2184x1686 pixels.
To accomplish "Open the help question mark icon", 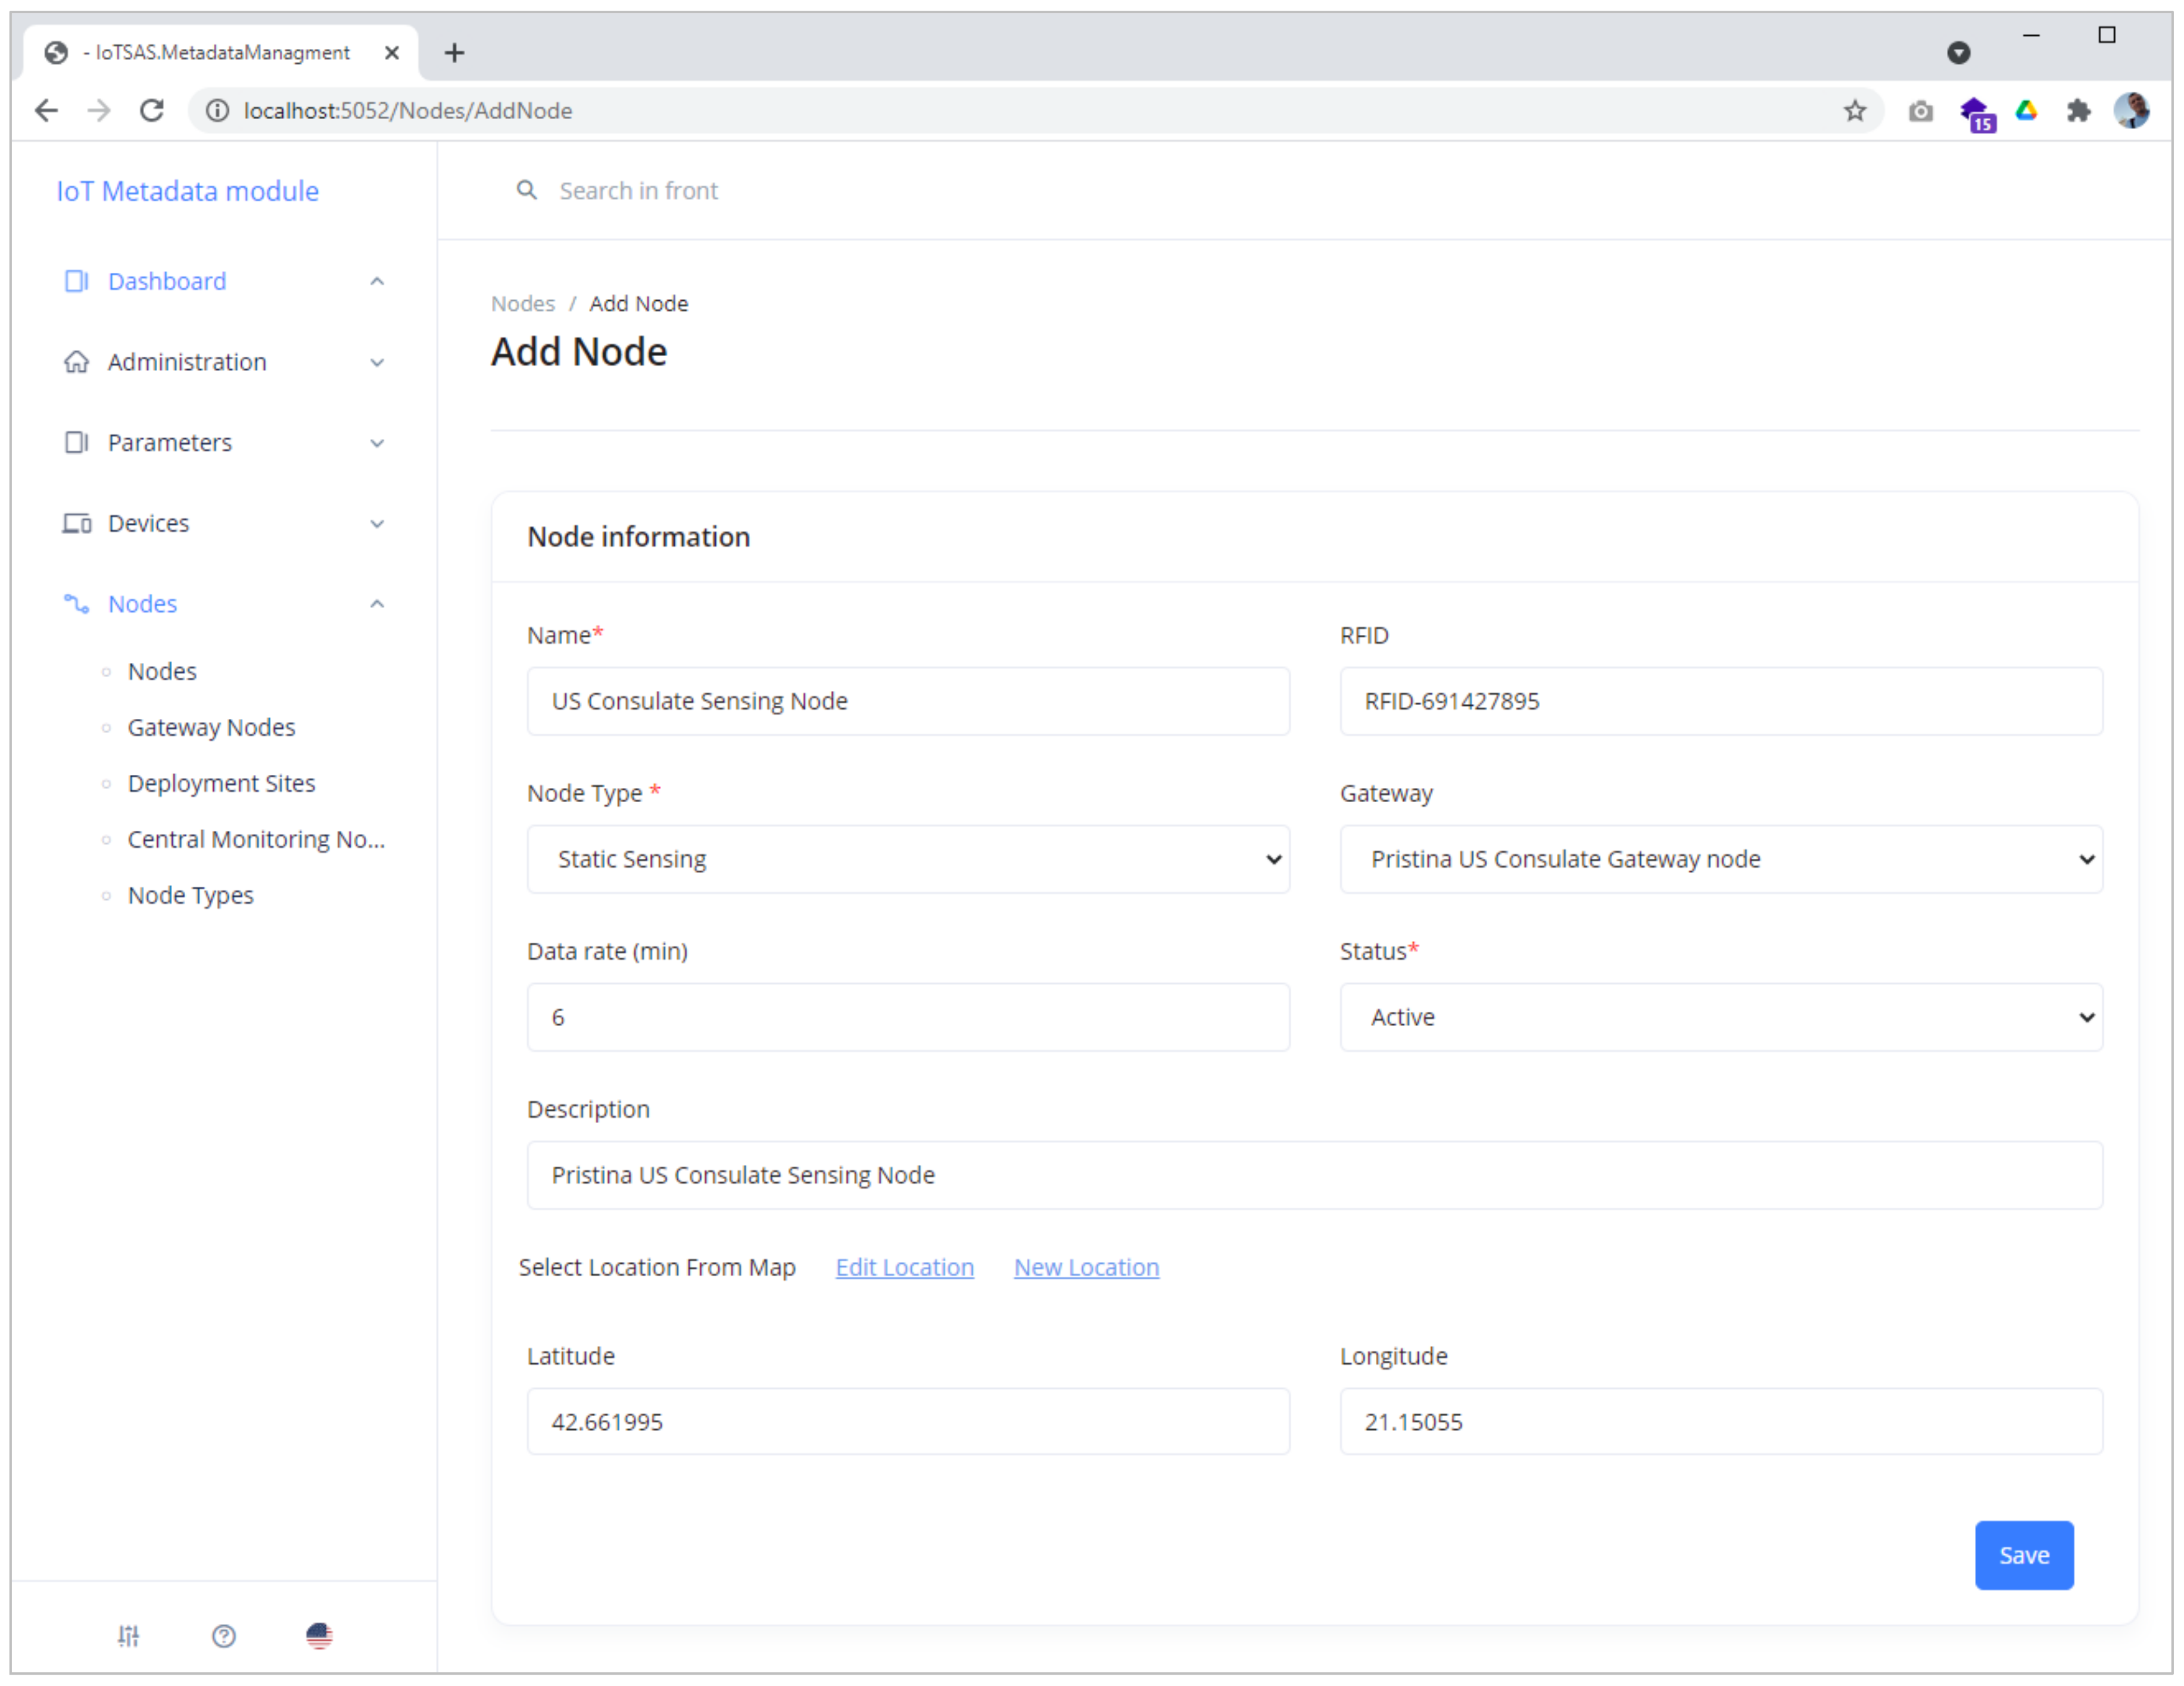I will click(x=223, y=1635).
